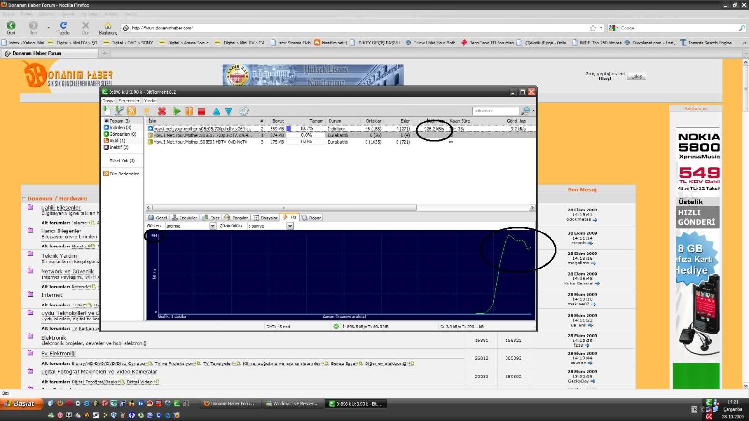Sort torrents by Kalan Süre column
749x421 pixels.
click(460, 121)
